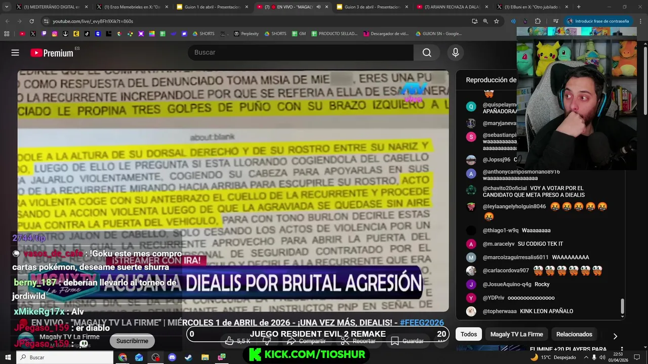Open Outlook from the taskbar
The height and width of the screenshot is (364, 648).
coord(139,357)
